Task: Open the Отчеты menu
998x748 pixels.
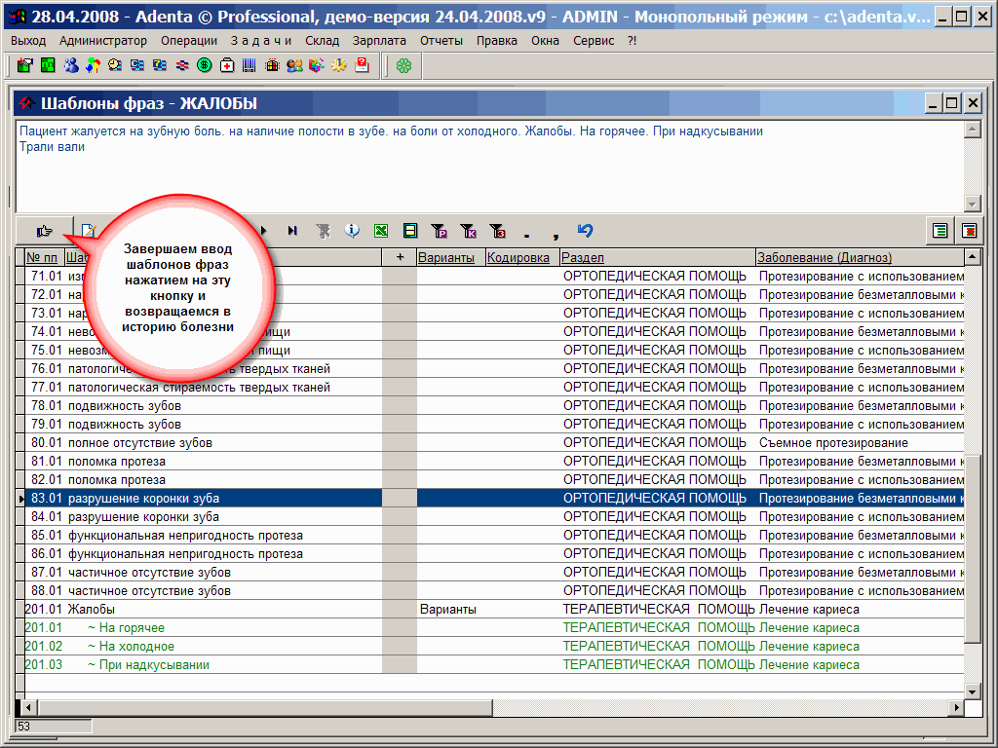Action: point(441,41)
